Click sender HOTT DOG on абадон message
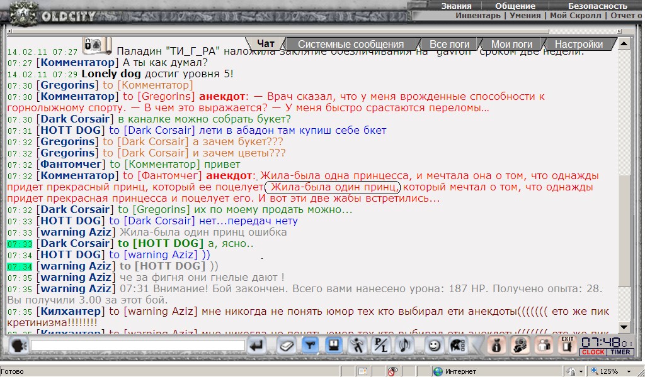Image resolution: width=645 pixels, height=377 pixels. [71, 131]
